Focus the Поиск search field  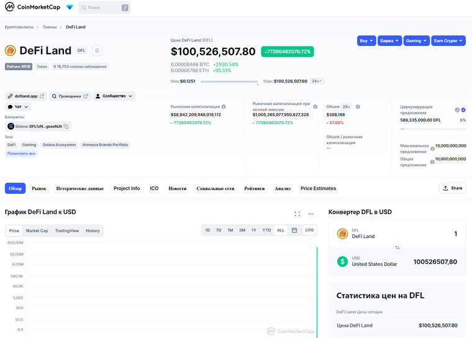click(x=104, y=7)
